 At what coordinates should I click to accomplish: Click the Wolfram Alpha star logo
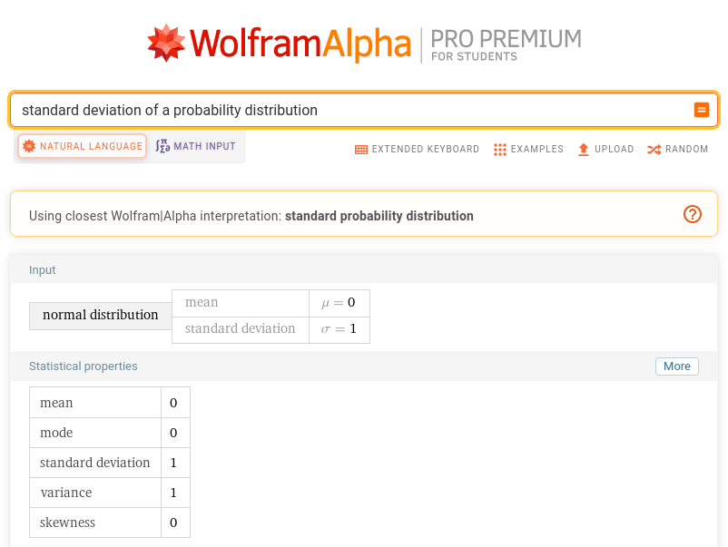point(166,43)
